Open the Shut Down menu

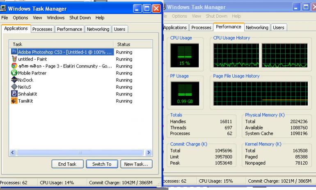80,18
